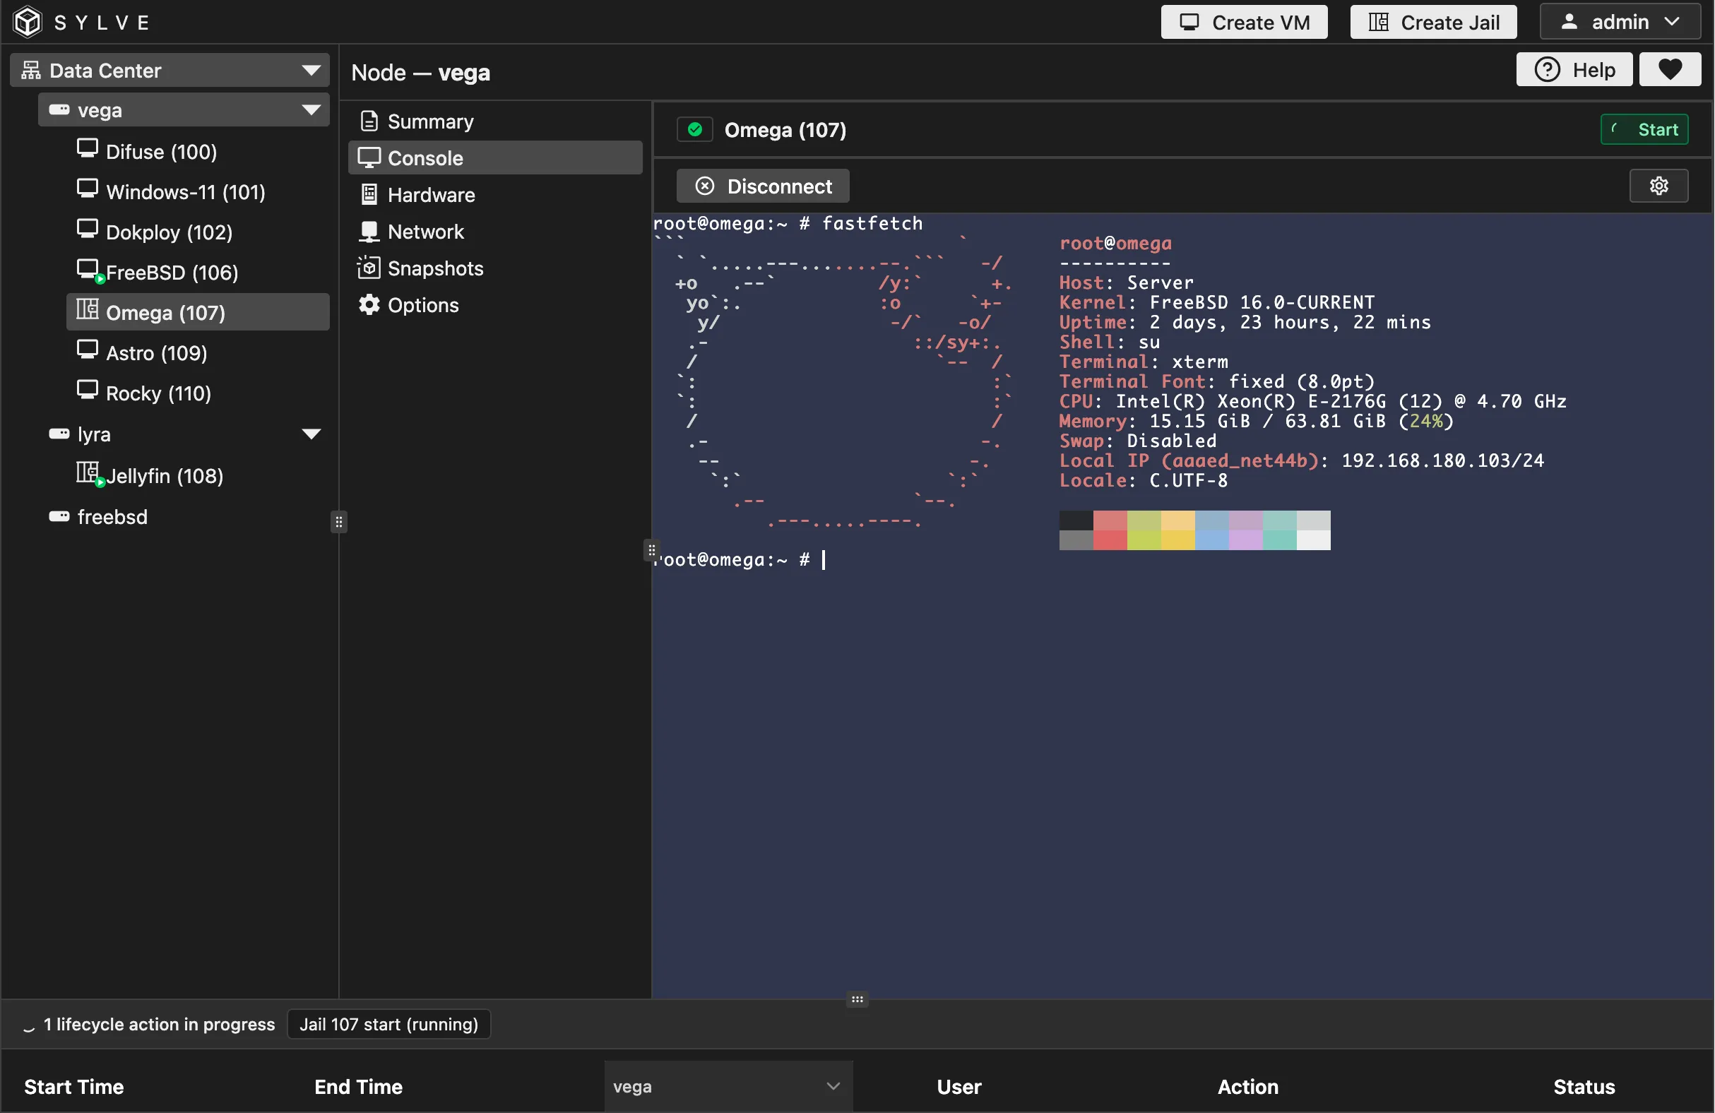Click the heart sponsor icon button
Viewport: 1715px width, 1113px height.
[x=1670, y=70]
